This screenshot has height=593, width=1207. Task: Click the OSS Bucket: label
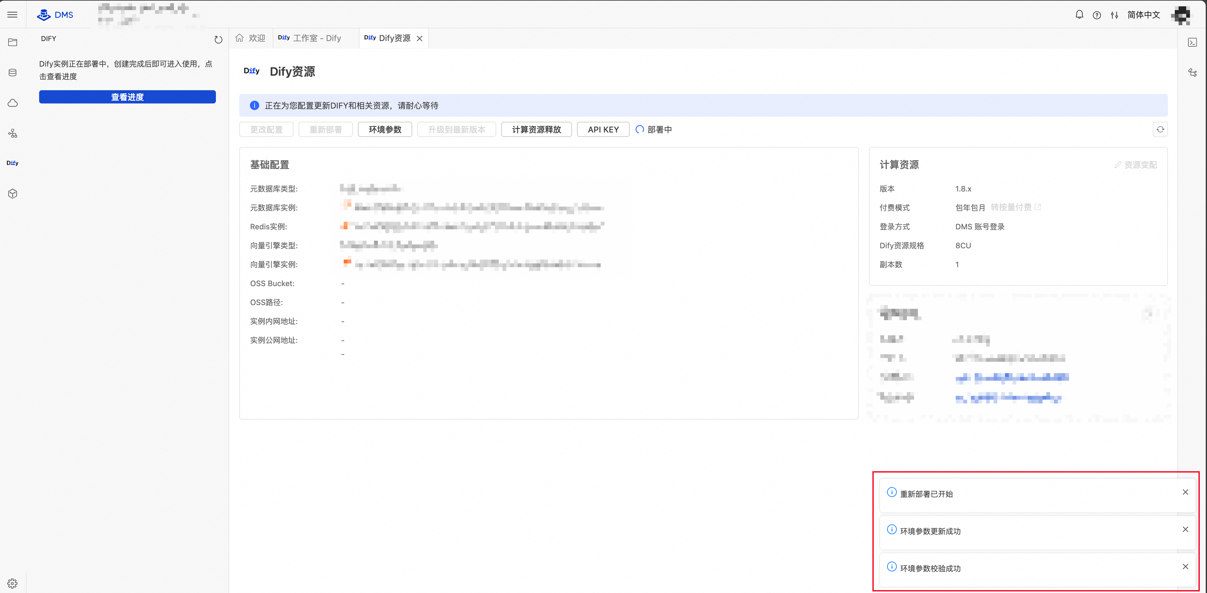pyautogui.click(x=272, y=283)
